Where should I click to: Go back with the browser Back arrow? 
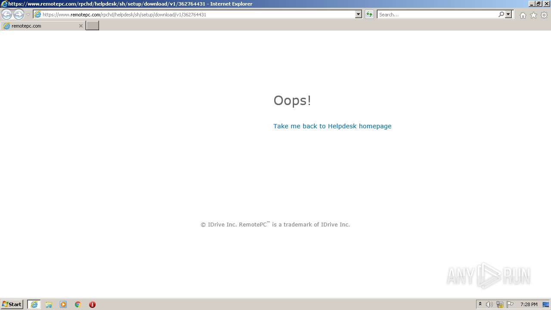pos(7,14)
